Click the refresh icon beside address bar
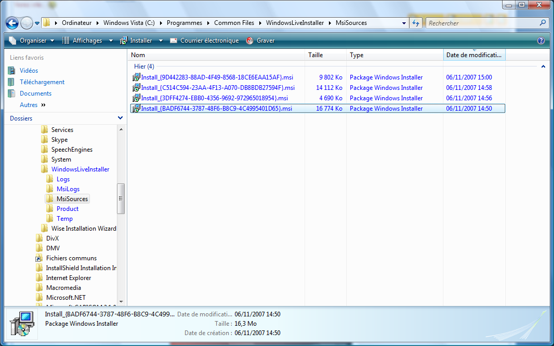Image resolution: width=554 pixels, height=346 pixels. coord(416,23)
